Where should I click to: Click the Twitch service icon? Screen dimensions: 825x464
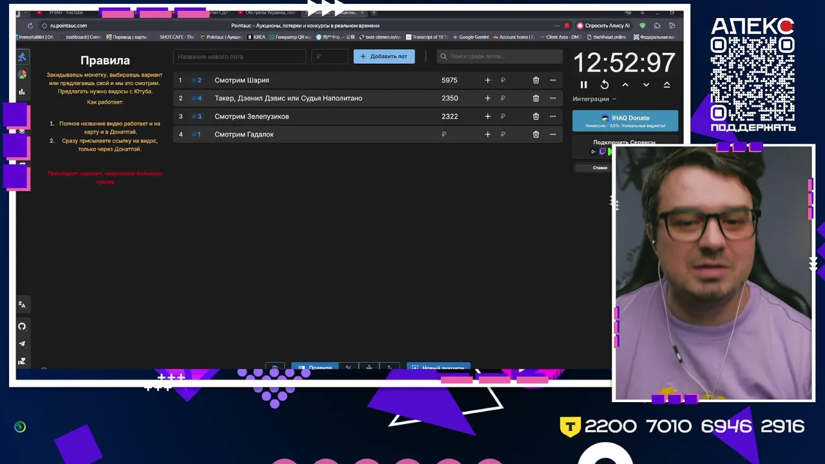point(603,151)
